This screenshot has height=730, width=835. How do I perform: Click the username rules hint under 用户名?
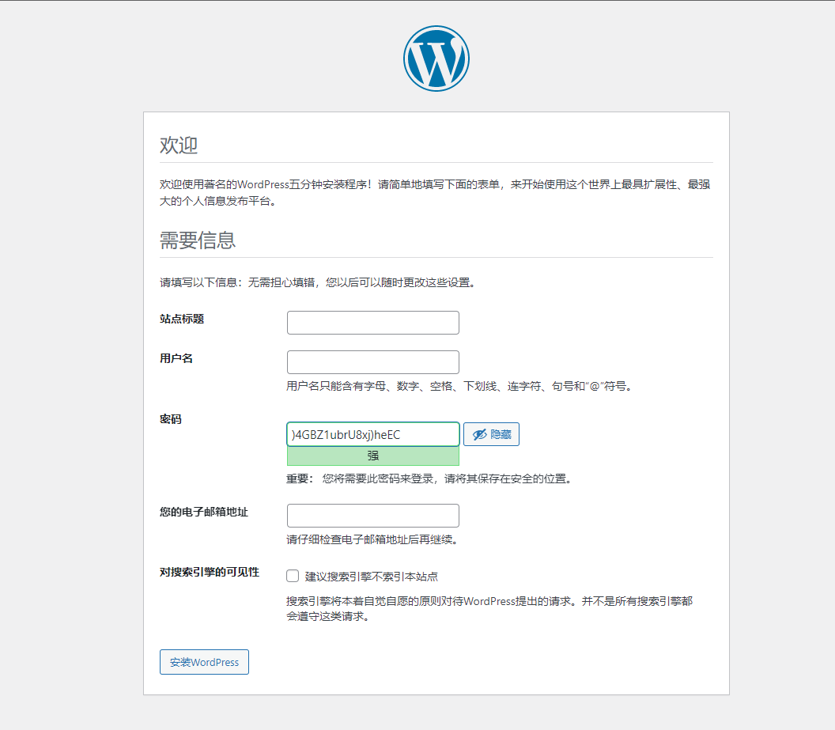tap(459, 386)
